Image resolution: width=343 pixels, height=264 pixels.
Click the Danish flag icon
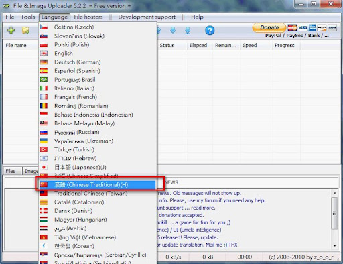(44, 211)
